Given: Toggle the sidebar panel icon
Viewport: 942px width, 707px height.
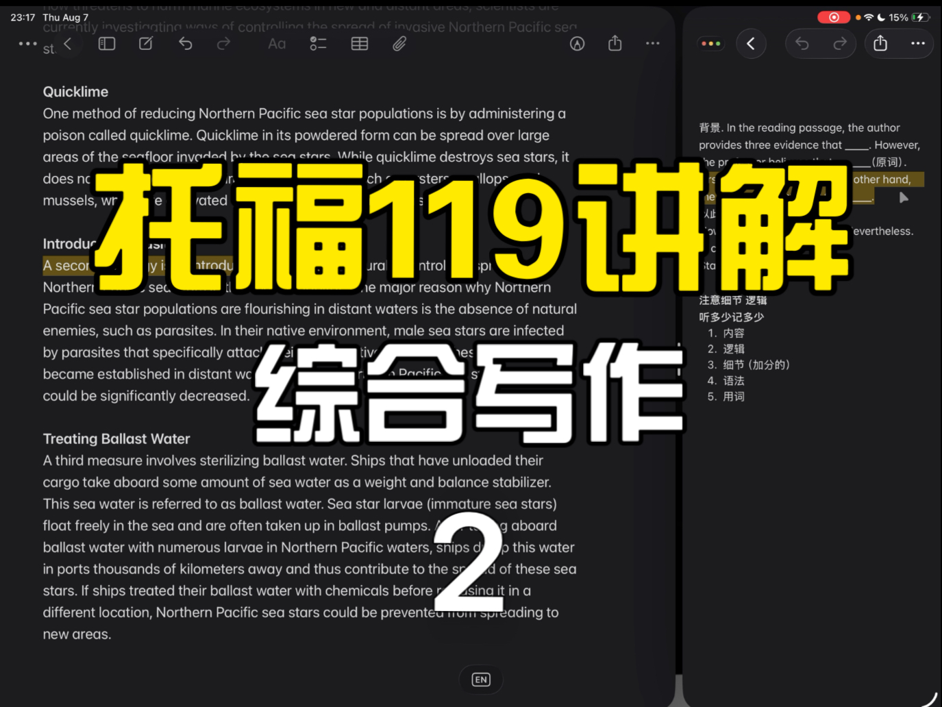Looking at the screenshot, I should click(x=107, y=44).
